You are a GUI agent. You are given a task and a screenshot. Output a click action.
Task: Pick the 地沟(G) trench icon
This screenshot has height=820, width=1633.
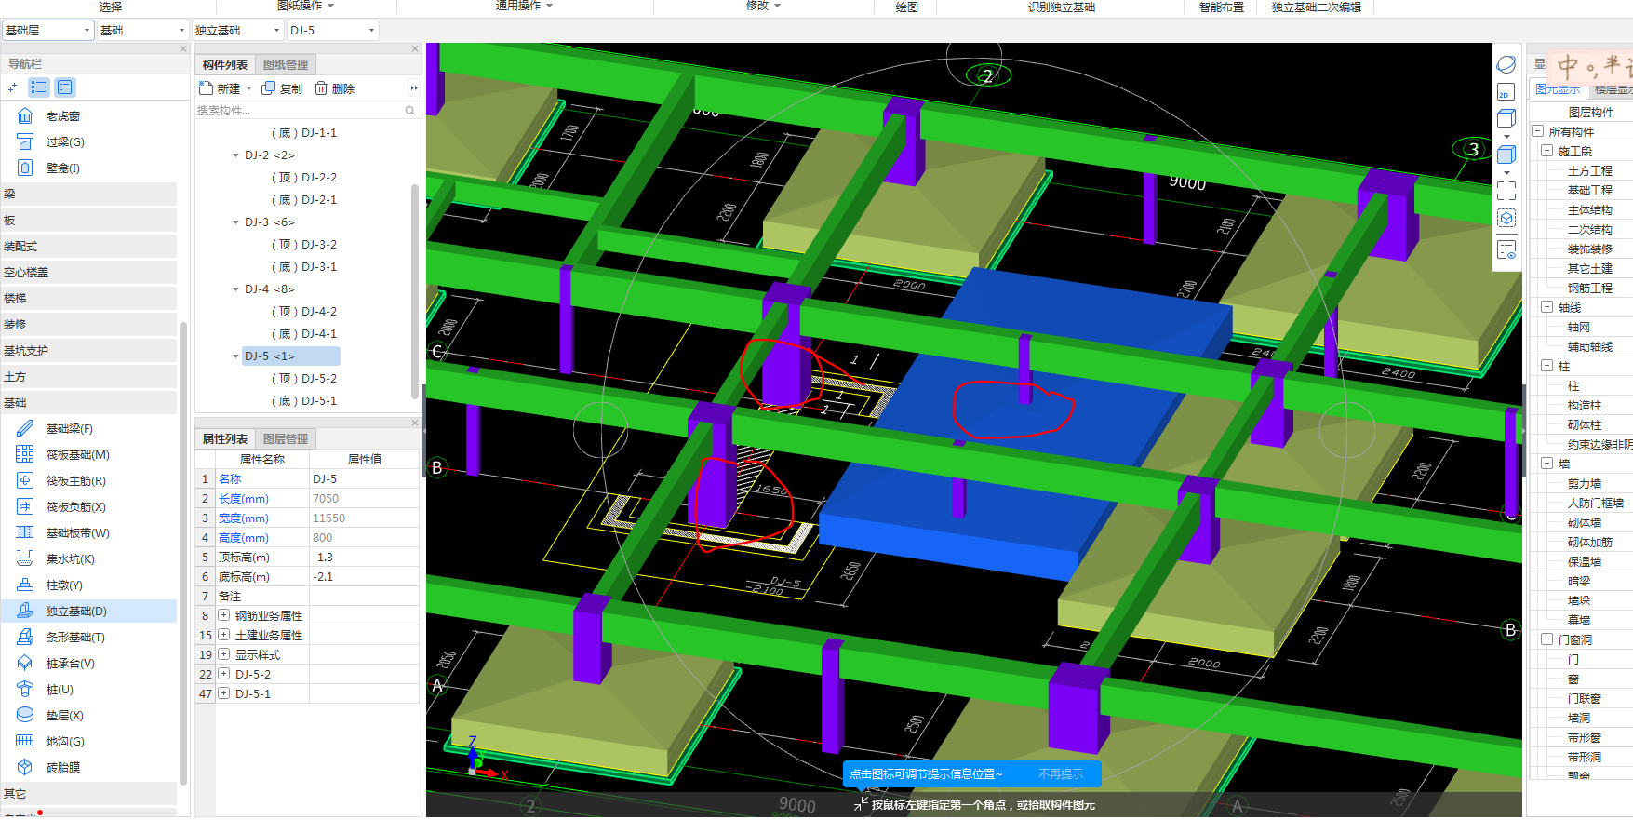coord(25,742)
